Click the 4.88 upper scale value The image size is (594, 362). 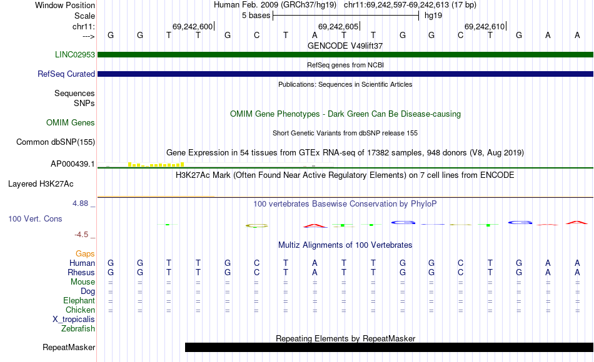click(x=80, y=203)
